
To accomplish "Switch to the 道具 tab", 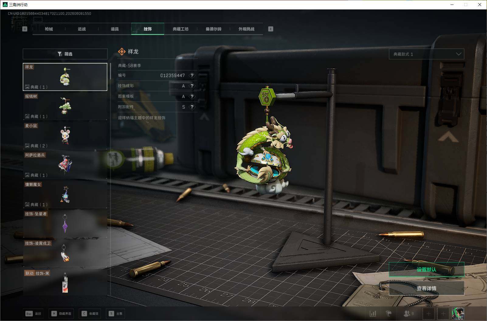I will click(115, 29).
